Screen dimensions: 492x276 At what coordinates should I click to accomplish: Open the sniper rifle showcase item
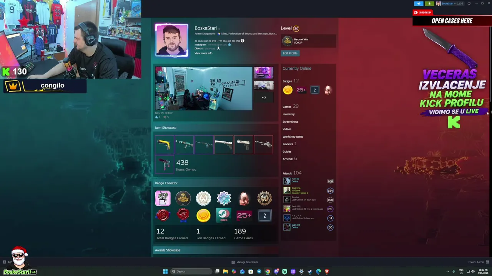click(x=263, y=145)
